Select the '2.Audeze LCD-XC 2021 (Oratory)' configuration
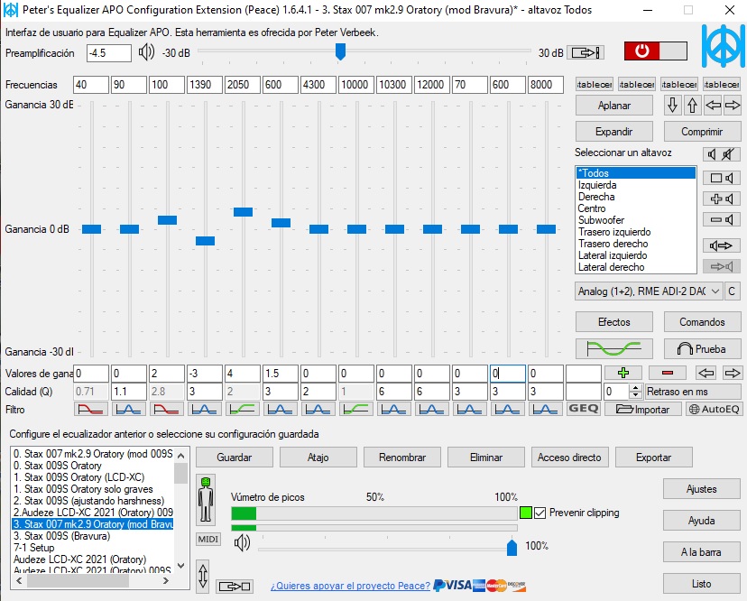The width and height of the screenshot is (747, 601). click(92, 512)
